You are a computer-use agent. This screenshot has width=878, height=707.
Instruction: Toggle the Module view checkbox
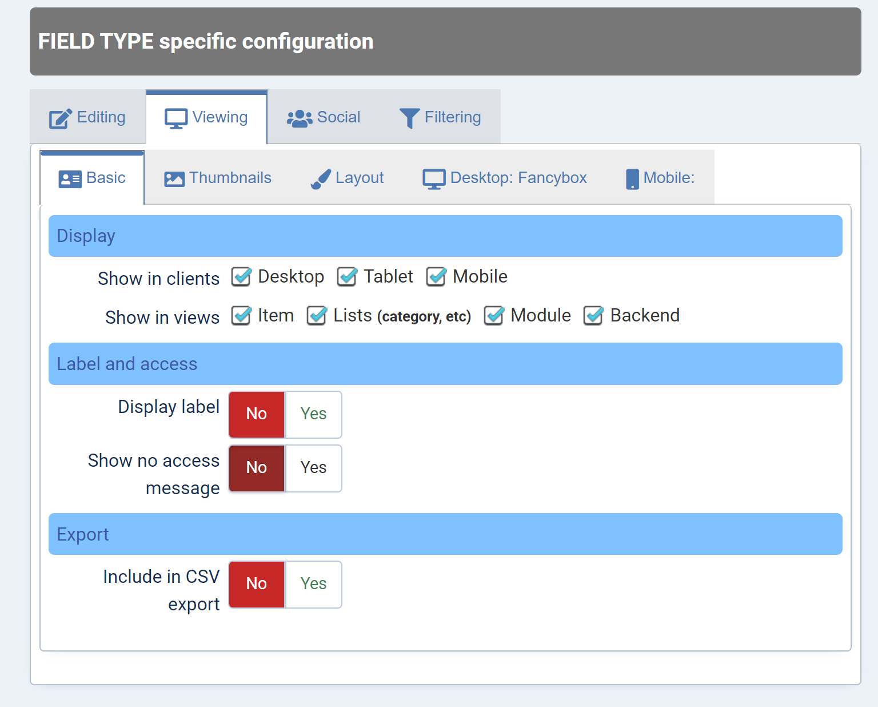pyautogui.click(x=494, y=315)
